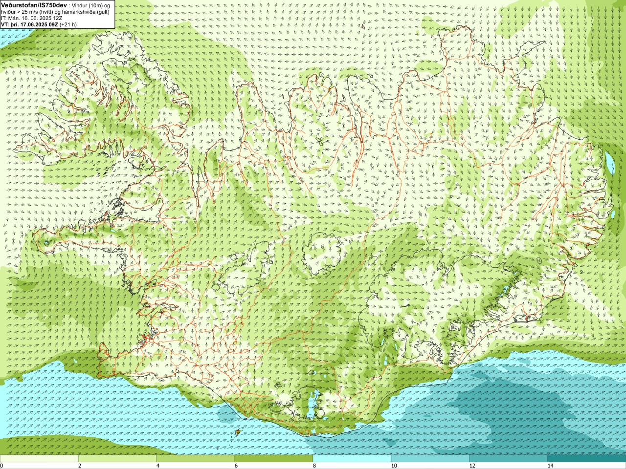The width and height of the screenshot is (626, 469).
Task: Click the '4' label on the scale
Action: pos(158,466)
